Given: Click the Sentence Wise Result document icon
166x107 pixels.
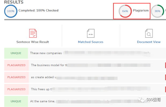Looking at the screenshot, I should pyautogui.click(x=33, y=33).
